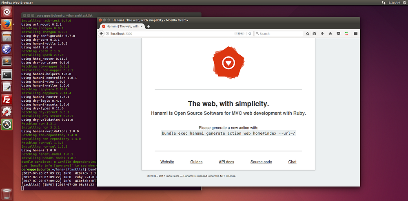Open the network indicator in top panel
Viewport: 408px width, 201px height.
(x=384, y=2)
